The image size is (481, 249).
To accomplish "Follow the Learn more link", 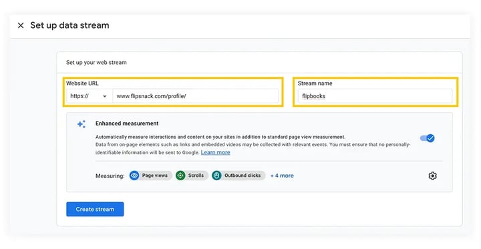I will pos(215,152).
